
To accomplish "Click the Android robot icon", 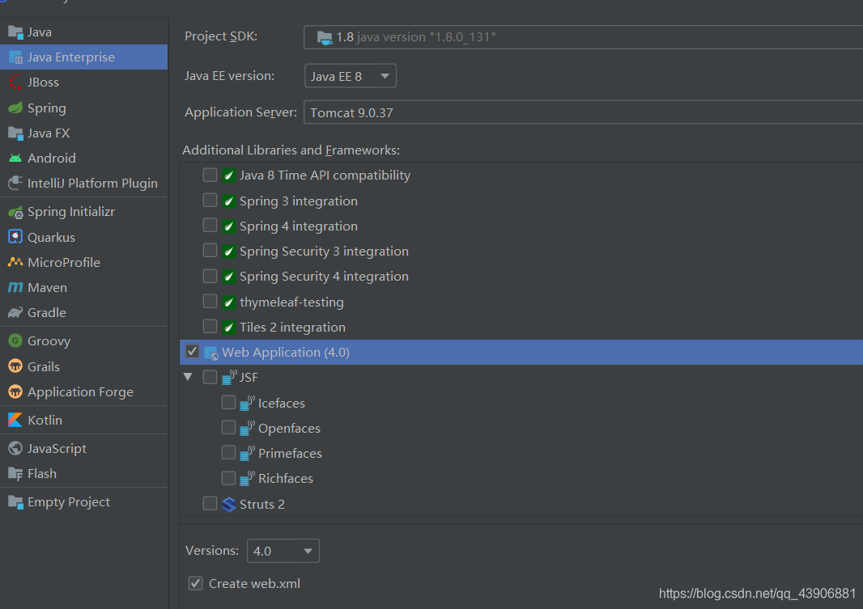I will click(15, 159).
